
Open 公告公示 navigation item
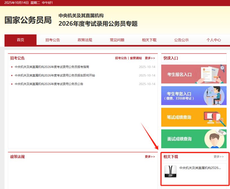click(181, 40)
